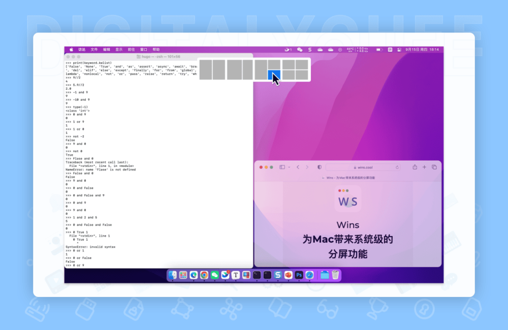508x330 pixels.
Task: Open the 前往 menu
Action: [x=131, y=50]
